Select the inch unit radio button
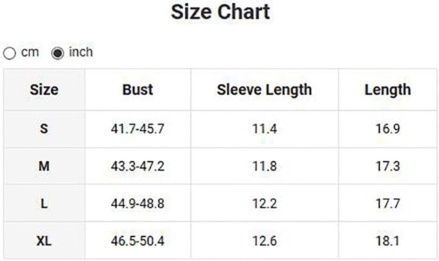Viewport: 439px width, 261px height. (58, 53)
